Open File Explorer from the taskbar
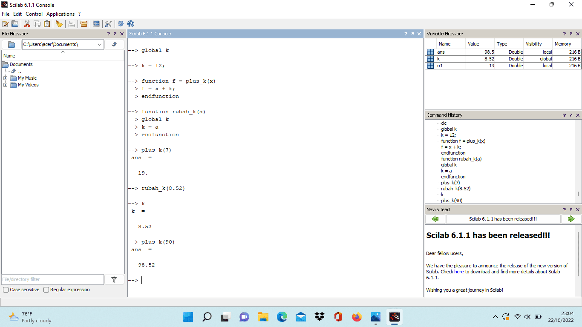This screenshot has width=582, height=327. click(263, 317)
